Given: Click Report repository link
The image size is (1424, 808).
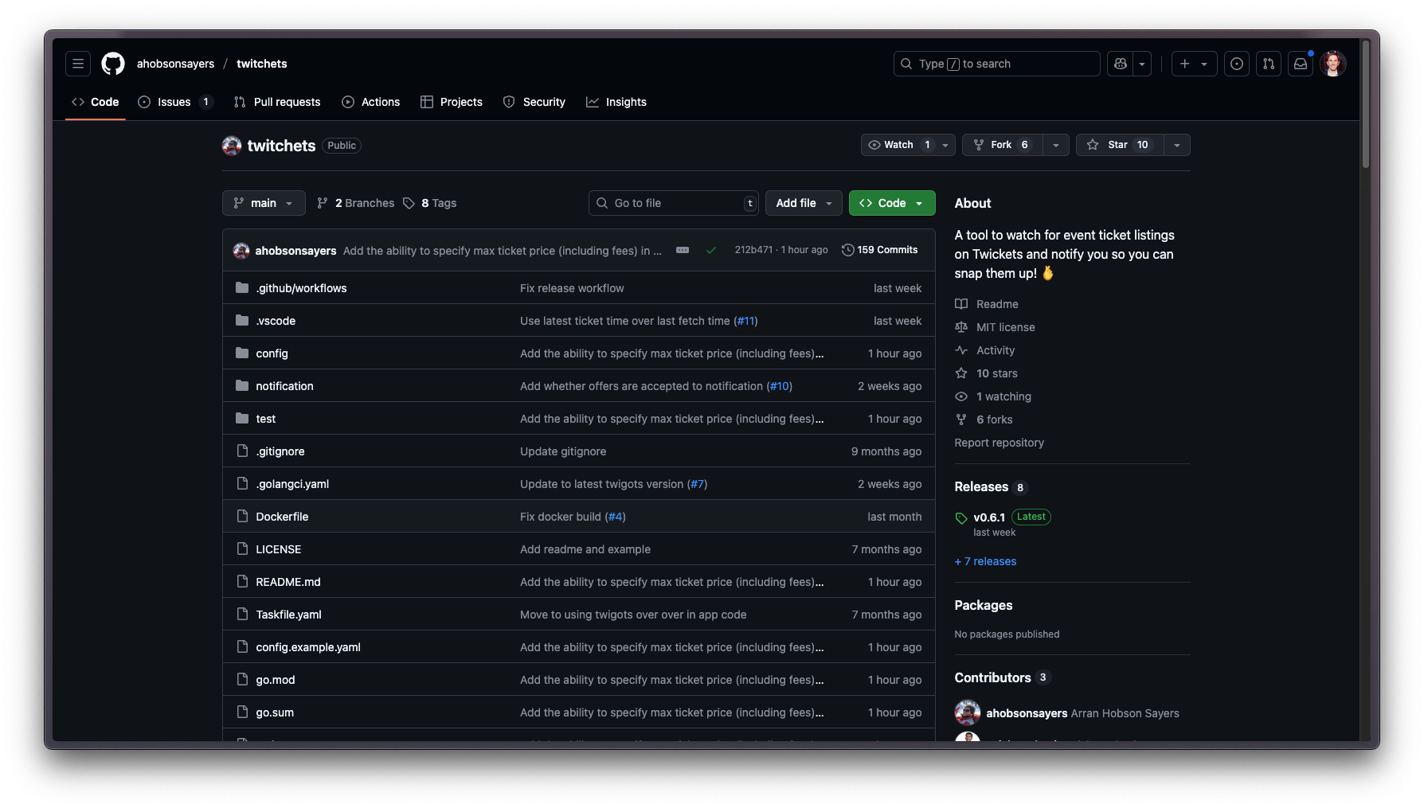Looking at the screenshot, I should point(999,443).
